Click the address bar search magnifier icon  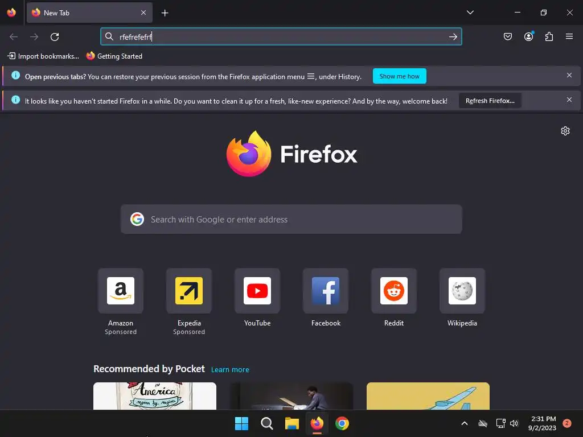tap(109, 36)
